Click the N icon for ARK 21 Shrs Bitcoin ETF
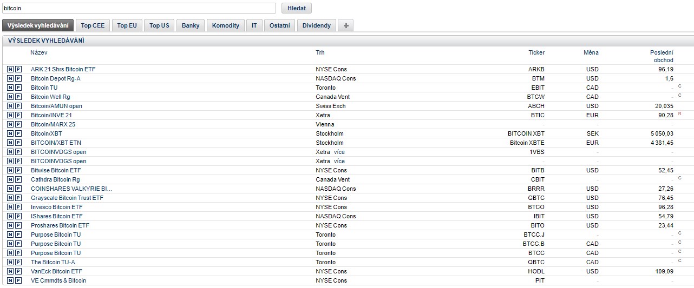 (x=10, y=69)
